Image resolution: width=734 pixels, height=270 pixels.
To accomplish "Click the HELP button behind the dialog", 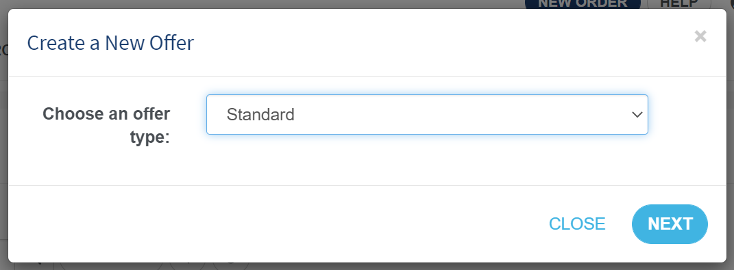I will click(678, 3).
